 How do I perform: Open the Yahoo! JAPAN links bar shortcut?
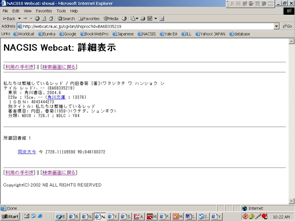tap(210, 34)
